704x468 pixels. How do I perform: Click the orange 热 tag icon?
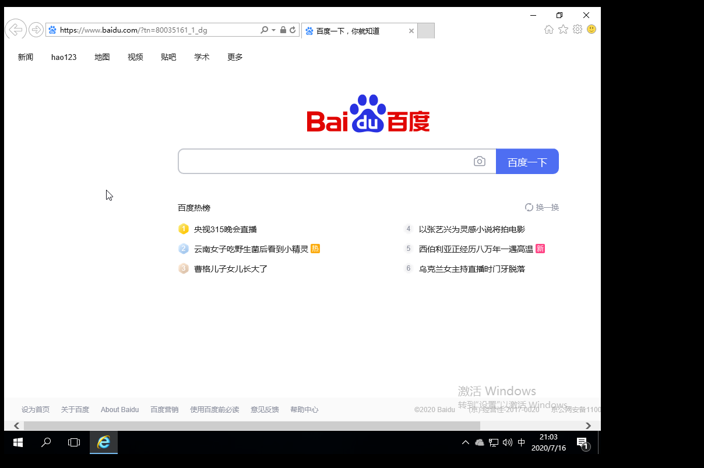[x=315, y=249]
